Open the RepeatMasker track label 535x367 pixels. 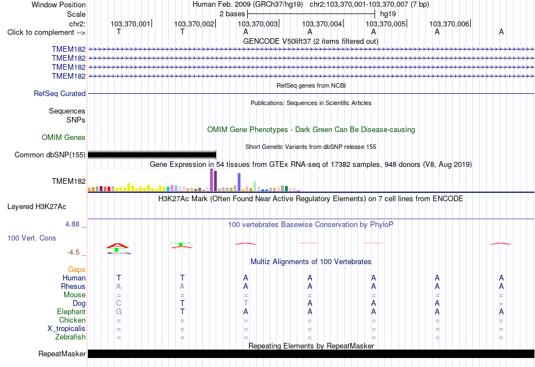point(62,354)
